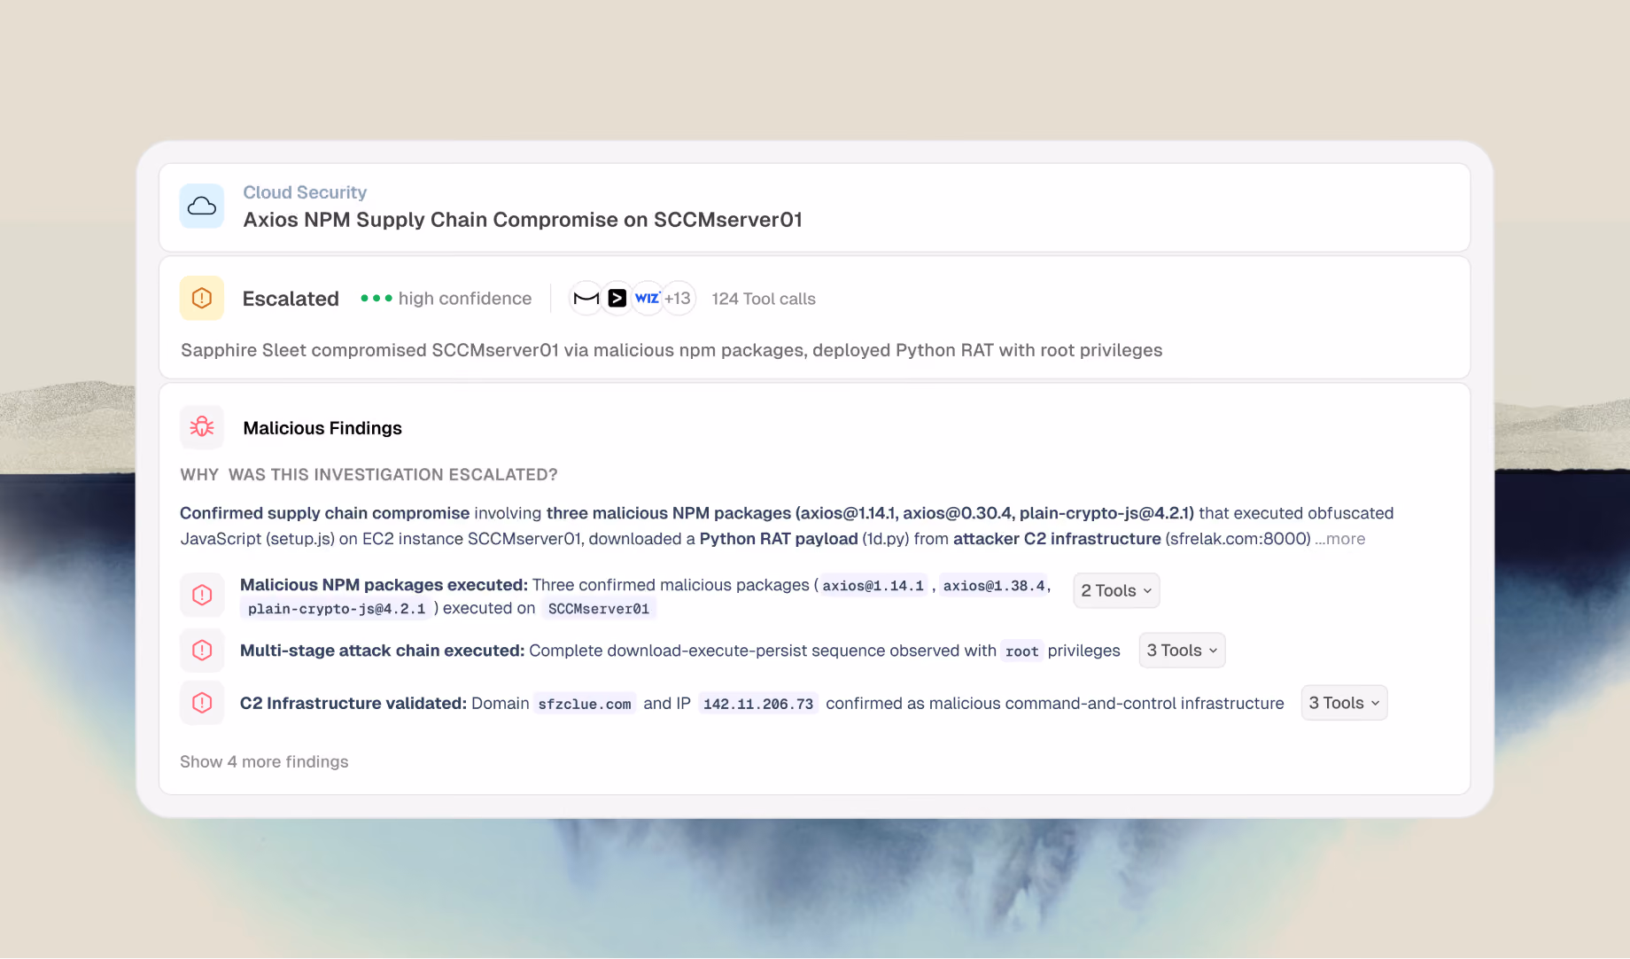Click the green high confidence dots

coord(376,299)
